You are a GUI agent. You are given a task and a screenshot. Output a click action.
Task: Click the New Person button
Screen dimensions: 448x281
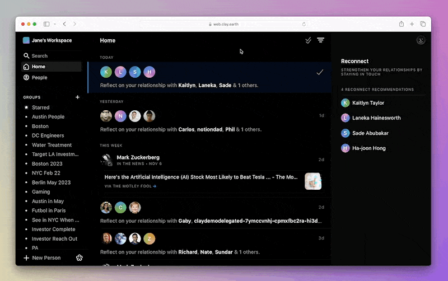pos(43,258)
